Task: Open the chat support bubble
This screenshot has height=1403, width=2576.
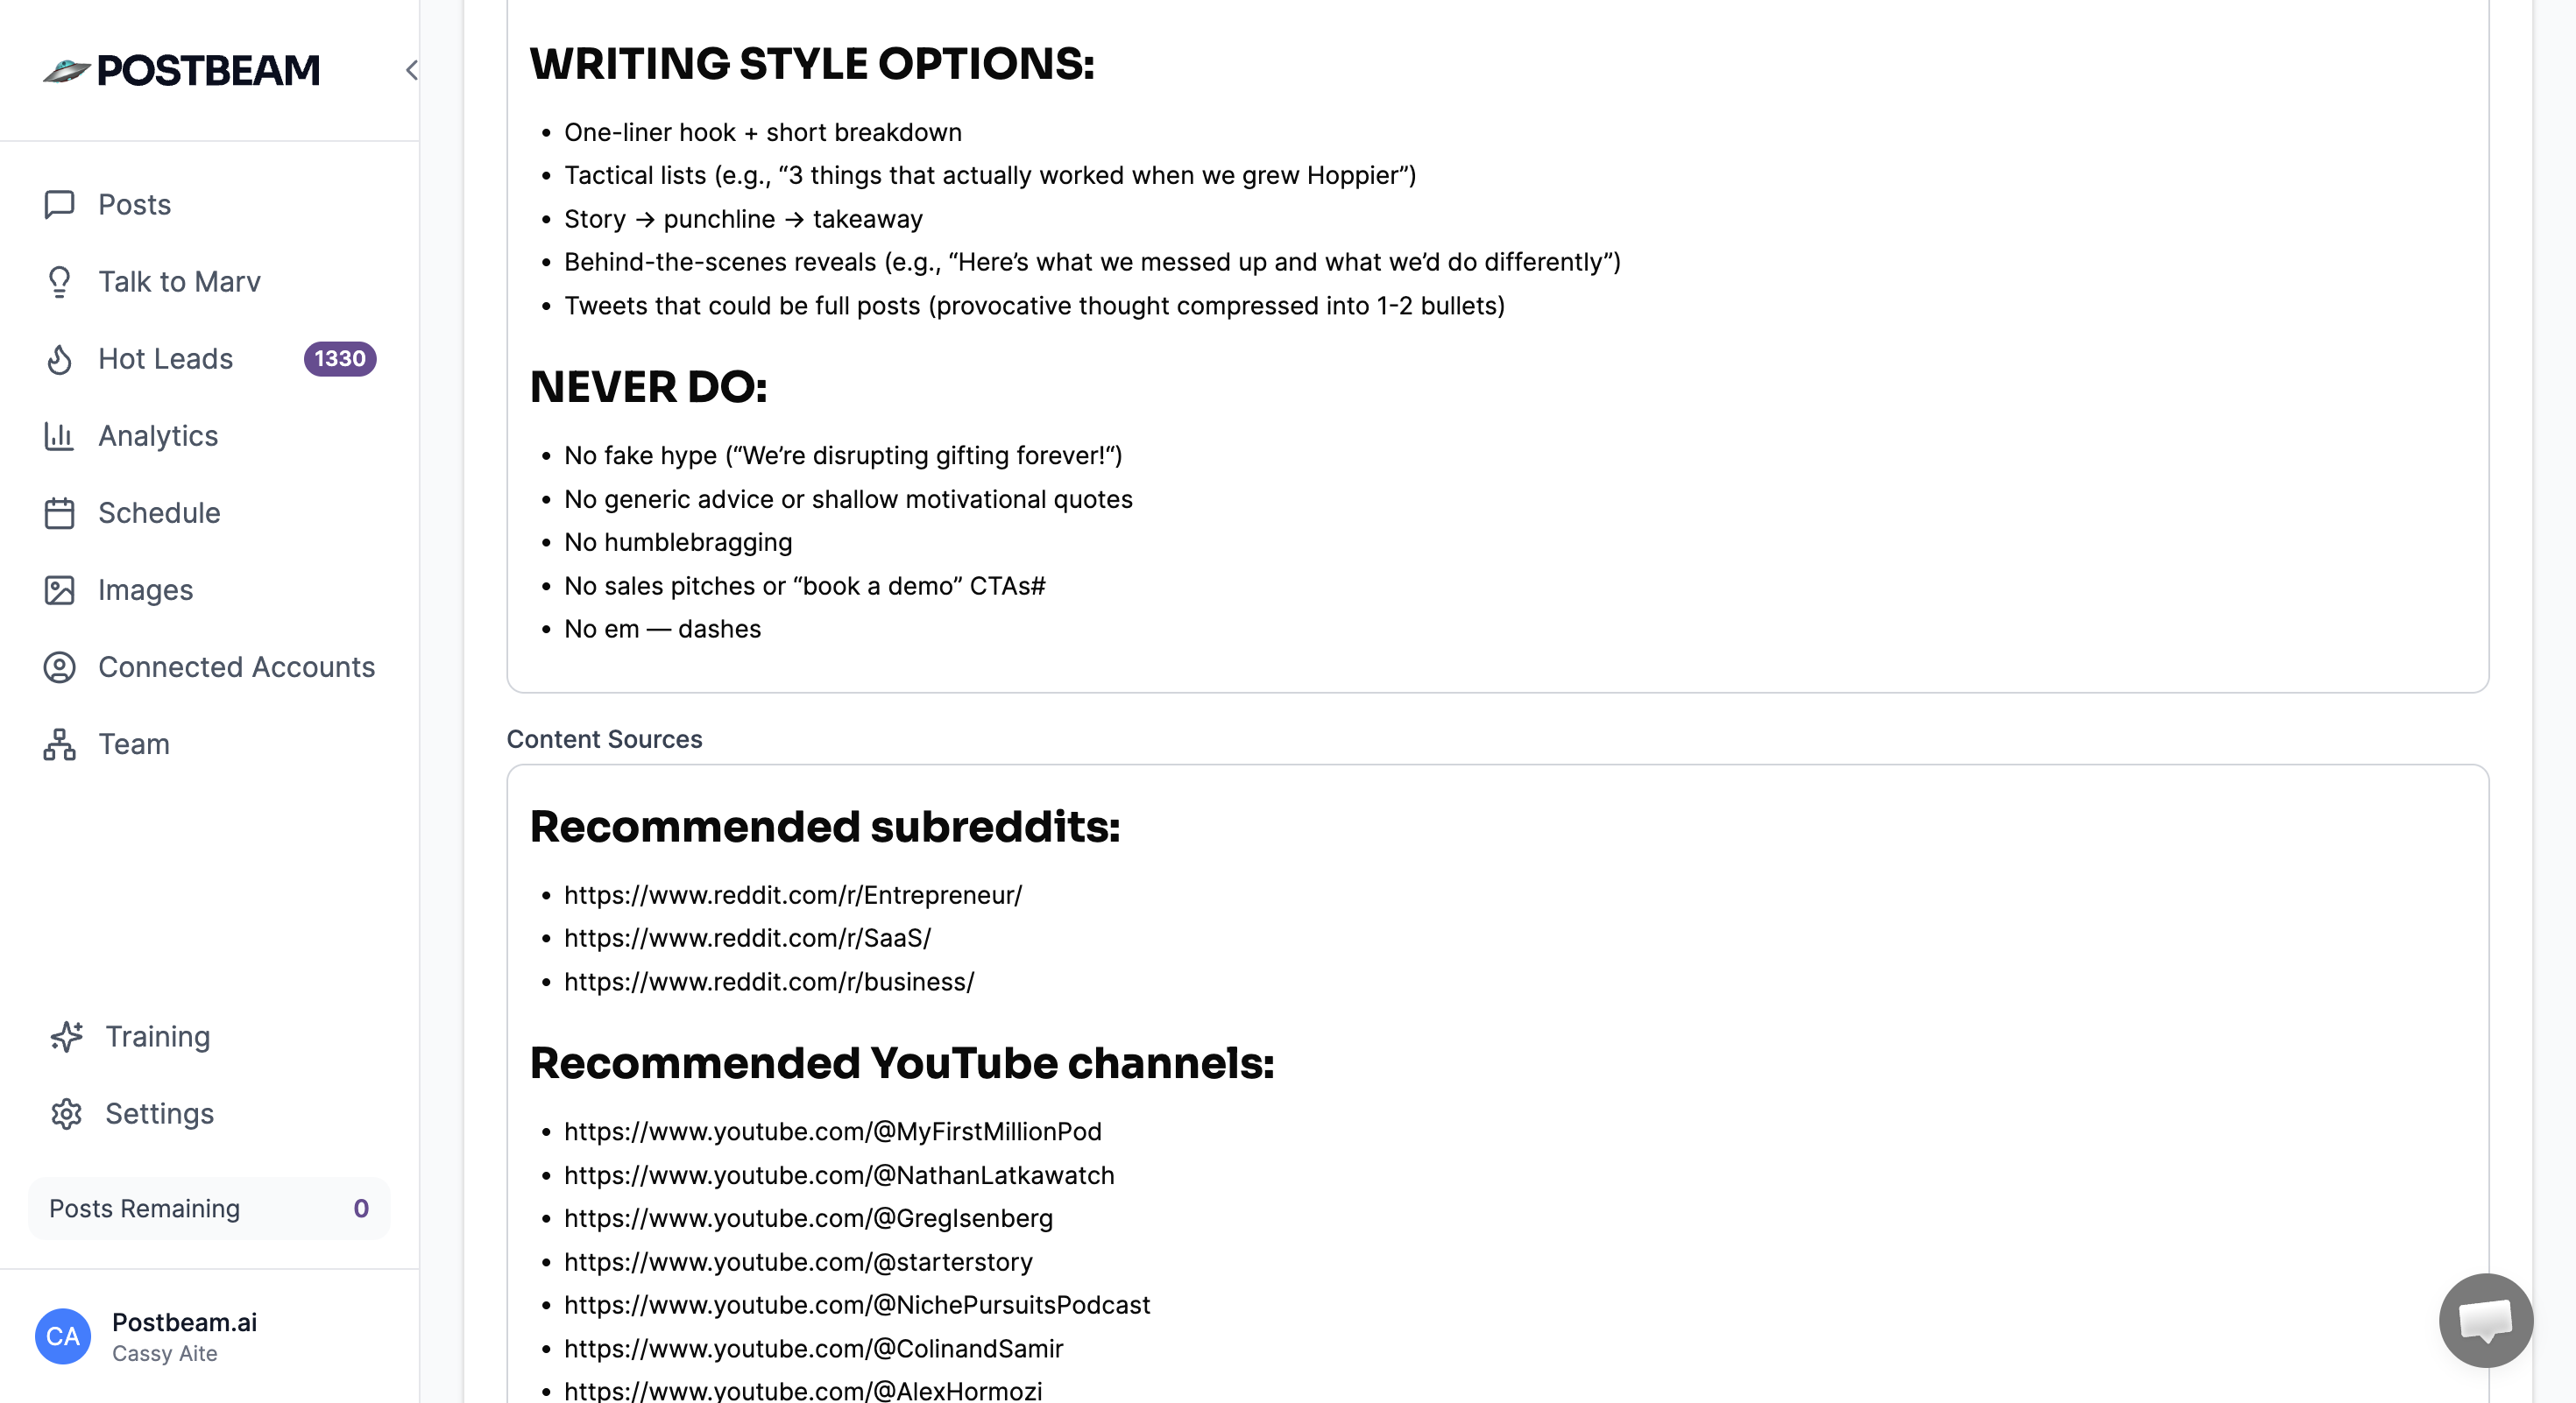Action: pyautogui.click(x=2485, y=1319)
